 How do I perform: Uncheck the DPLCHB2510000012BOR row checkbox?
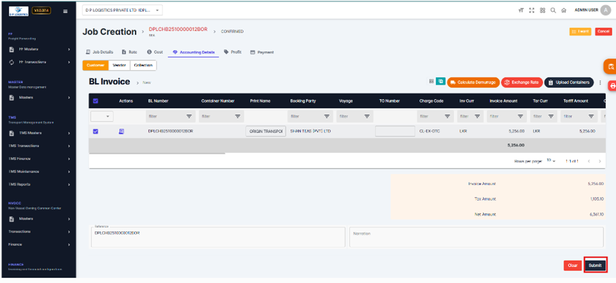coord(96,131)
